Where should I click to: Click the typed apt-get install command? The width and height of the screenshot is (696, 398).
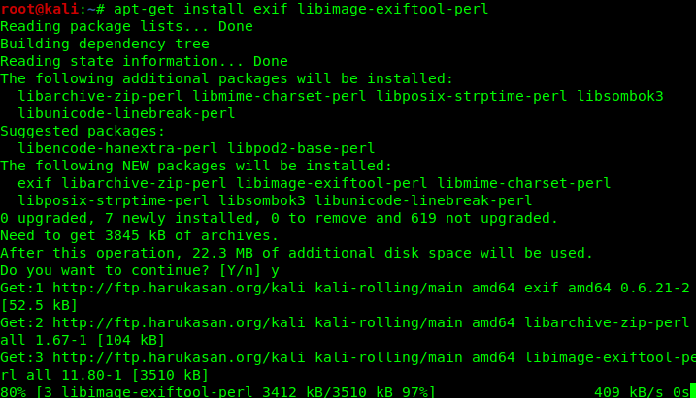(301, 9)
